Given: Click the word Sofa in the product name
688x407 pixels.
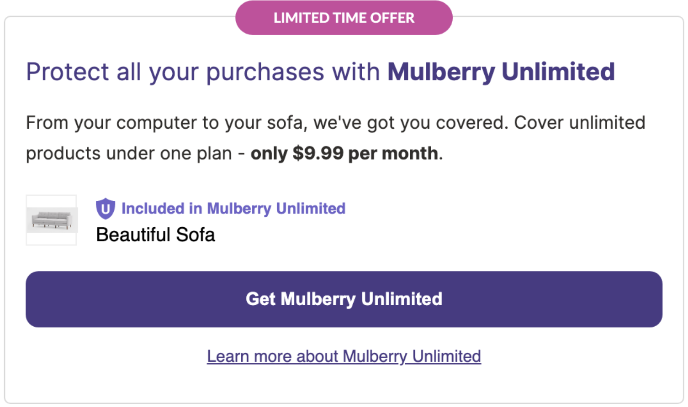Looking at the screenshot, I should click(196, 235).
